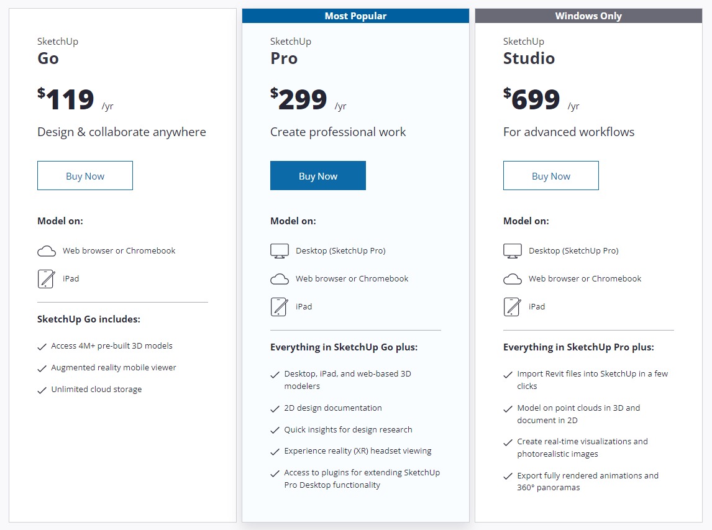Click the desktop monitor icon under SketchUp Pro
Viewport: 712px width, 530px height.
click(x=280, y=250)
